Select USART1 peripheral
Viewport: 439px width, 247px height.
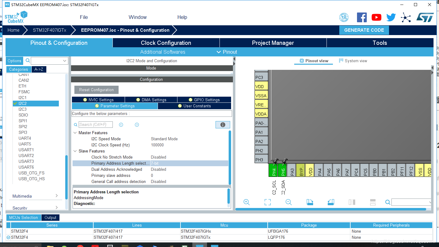(26, 150)
